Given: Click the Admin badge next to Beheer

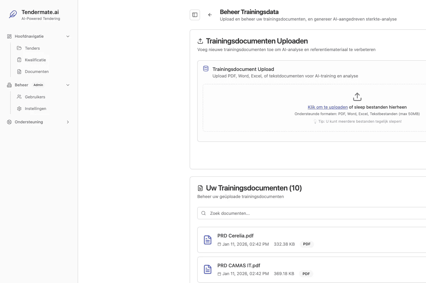Looking at the screenshot, I should pyautogui.click(x=38, y=85).
